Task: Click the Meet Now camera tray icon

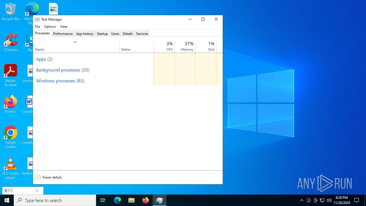Action: 315,200
